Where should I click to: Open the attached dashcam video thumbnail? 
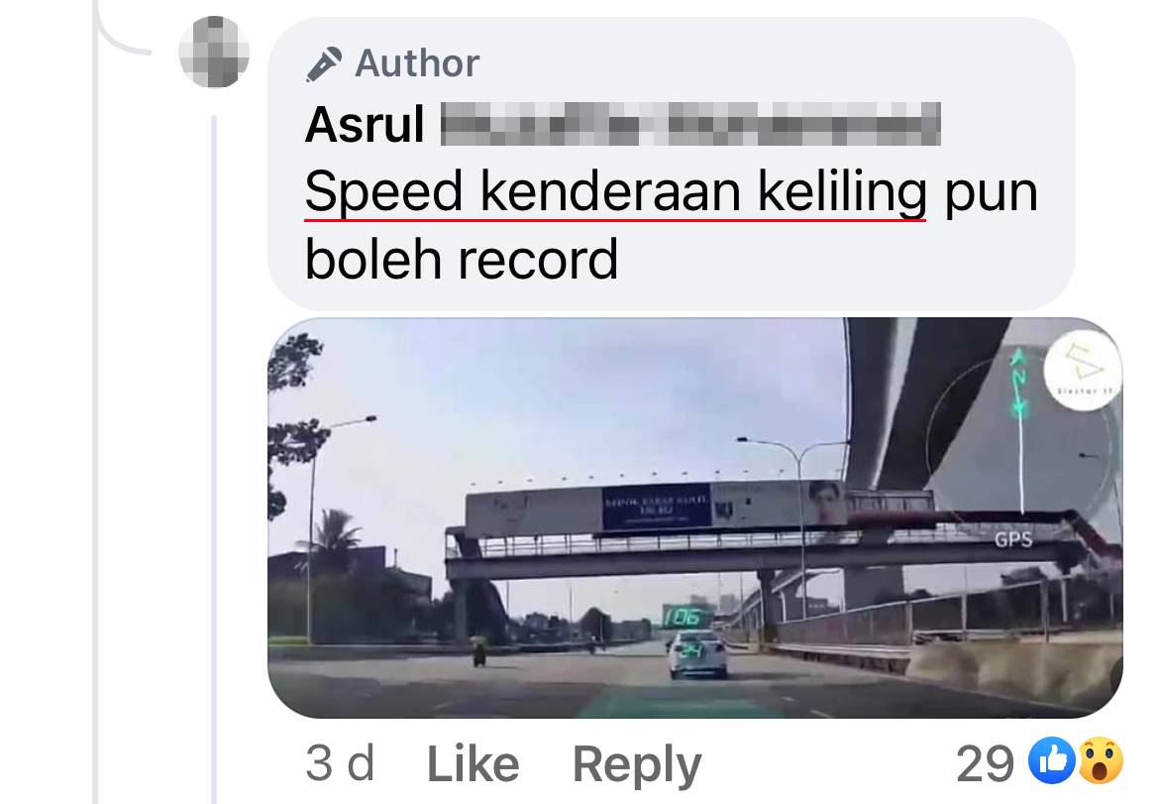point(694,517)
